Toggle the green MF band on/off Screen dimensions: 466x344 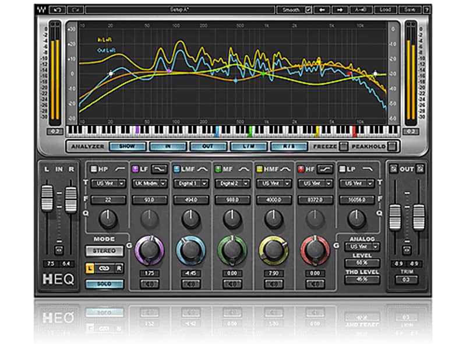[x=218, y=169]
